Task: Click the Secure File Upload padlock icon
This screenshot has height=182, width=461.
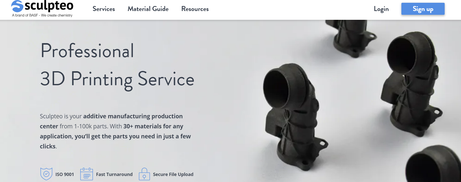Action: [144, 174]
